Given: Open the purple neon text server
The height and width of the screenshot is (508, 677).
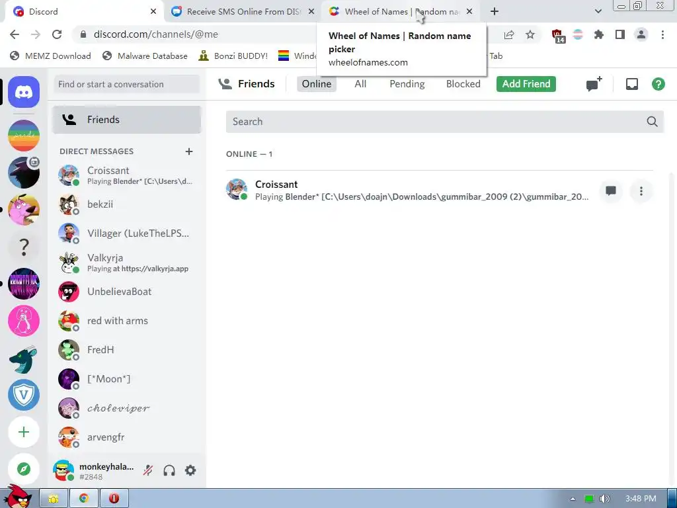Looking at the screenshot, I should tap(24, 284).
